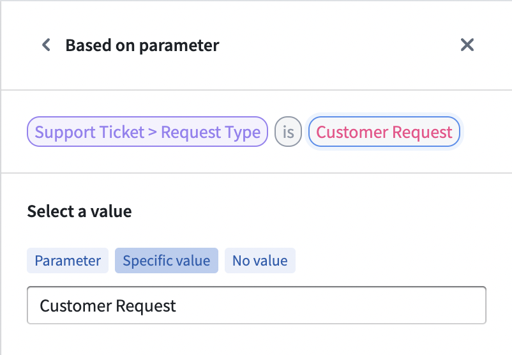Edit the Request Type parameter chip

[x=147, y=132]
